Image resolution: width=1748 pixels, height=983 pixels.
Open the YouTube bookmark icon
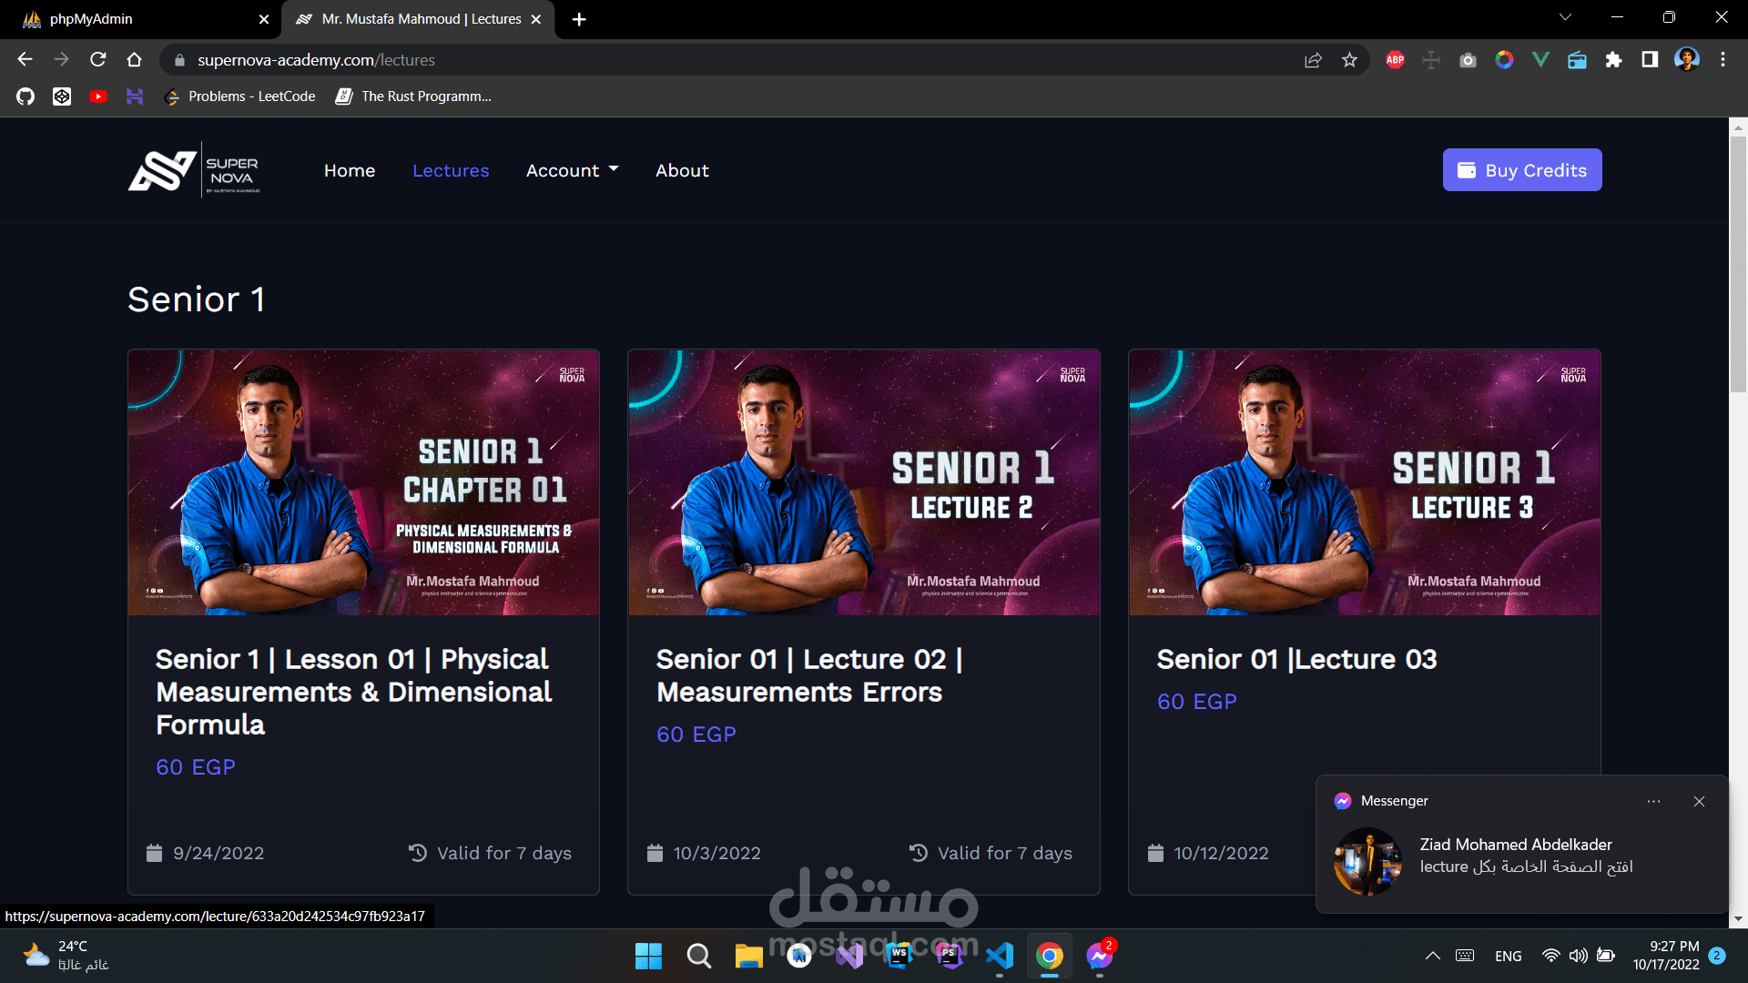click(x=98, y=96)
